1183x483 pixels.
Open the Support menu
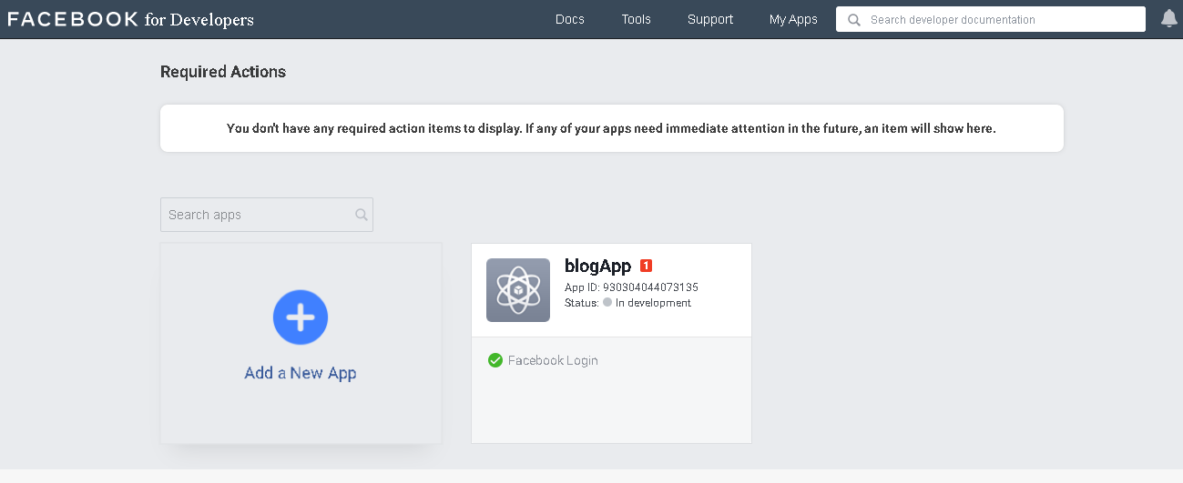pos(710,19)
